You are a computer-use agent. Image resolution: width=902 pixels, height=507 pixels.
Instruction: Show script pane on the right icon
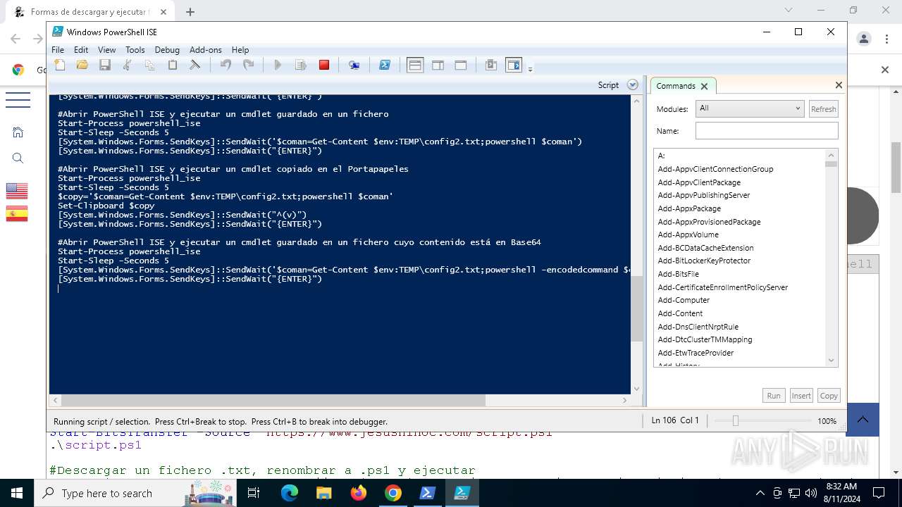(438, 65)
